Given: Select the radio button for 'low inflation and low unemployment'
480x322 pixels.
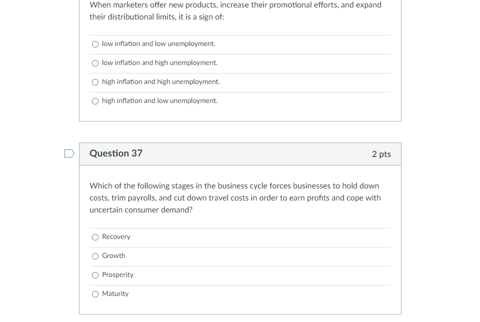Looking at the screenshot, I should point(95,44).
